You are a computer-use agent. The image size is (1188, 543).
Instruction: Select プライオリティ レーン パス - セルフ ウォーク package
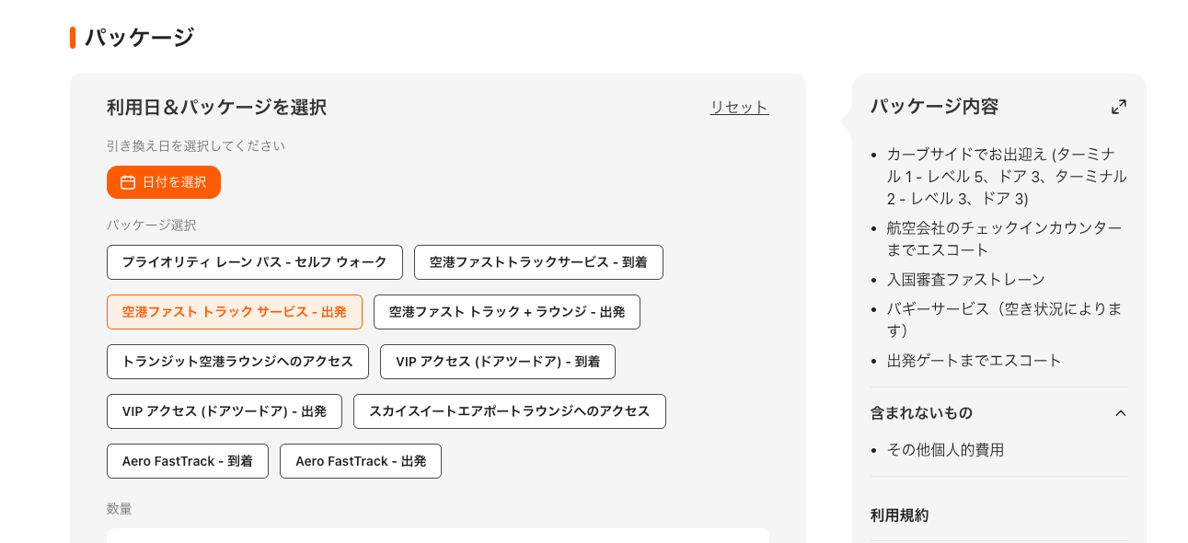coord(255,262)
